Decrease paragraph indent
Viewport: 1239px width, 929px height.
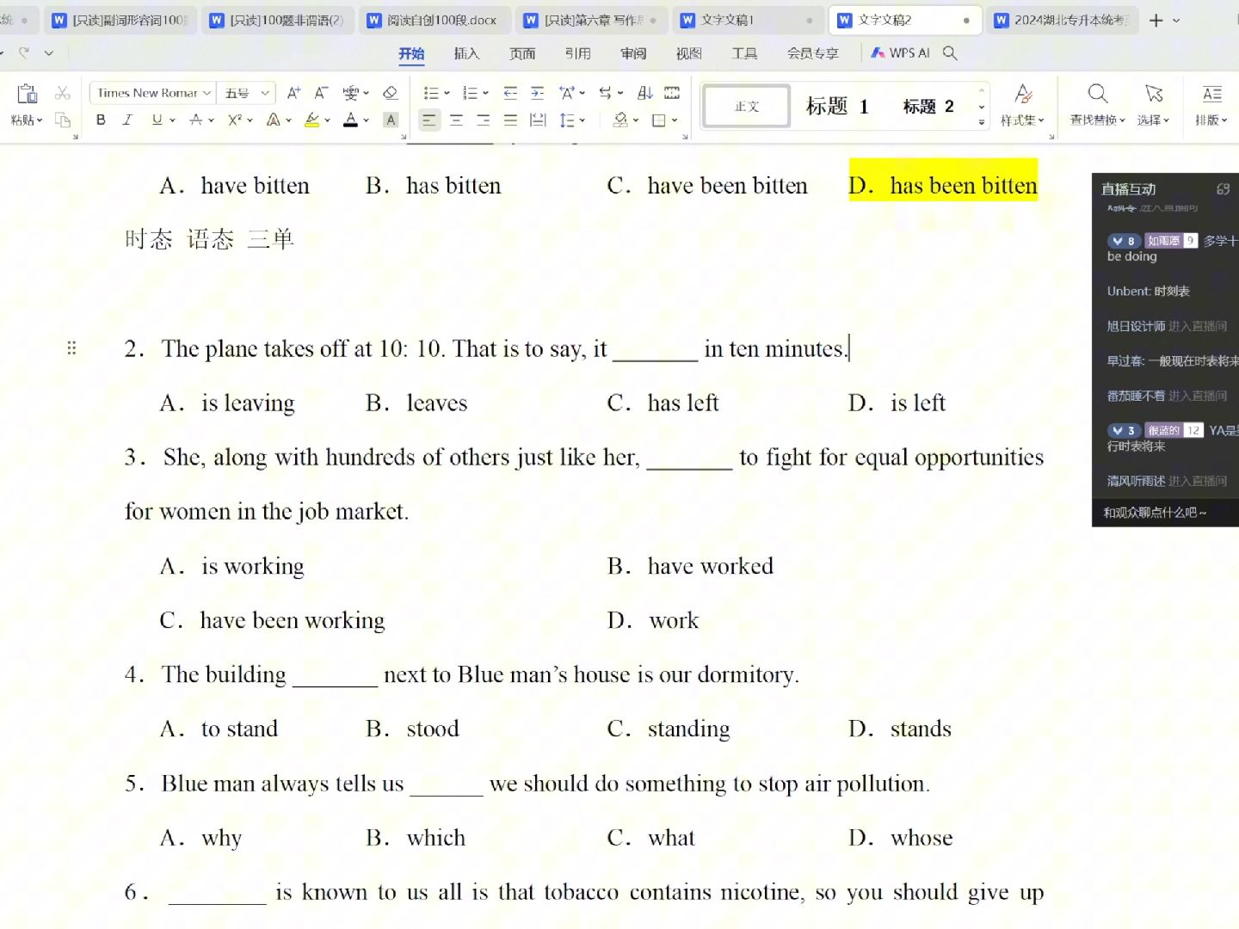(x=510, y=93)
